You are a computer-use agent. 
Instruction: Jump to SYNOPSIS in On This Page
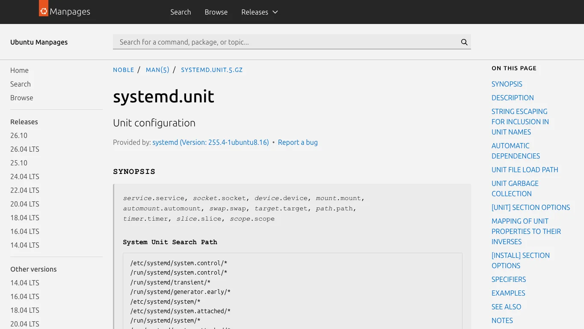point(507,84)
